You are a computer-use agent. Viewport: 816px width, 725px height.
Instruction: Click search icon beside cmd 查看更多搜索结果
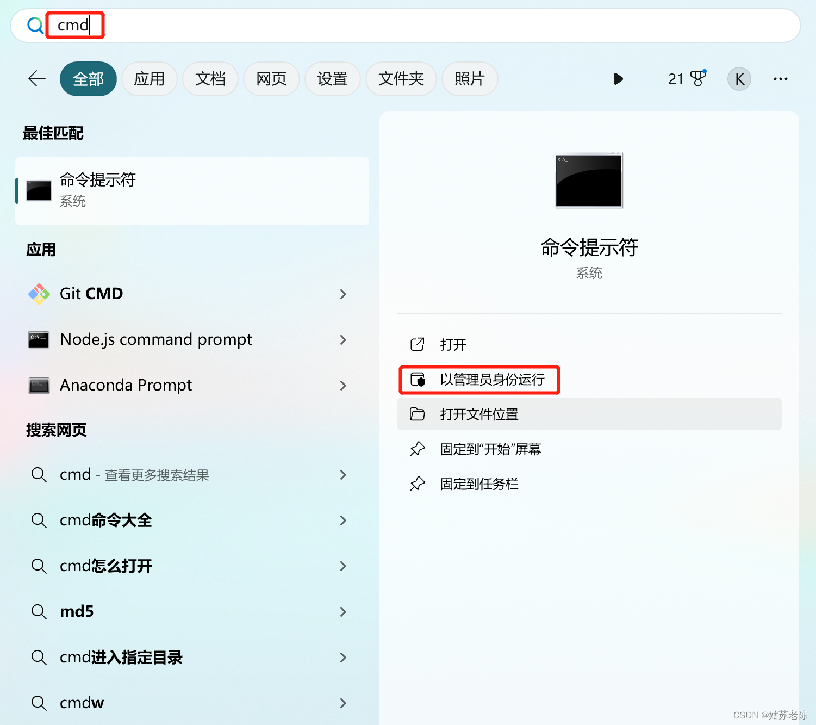39,475
